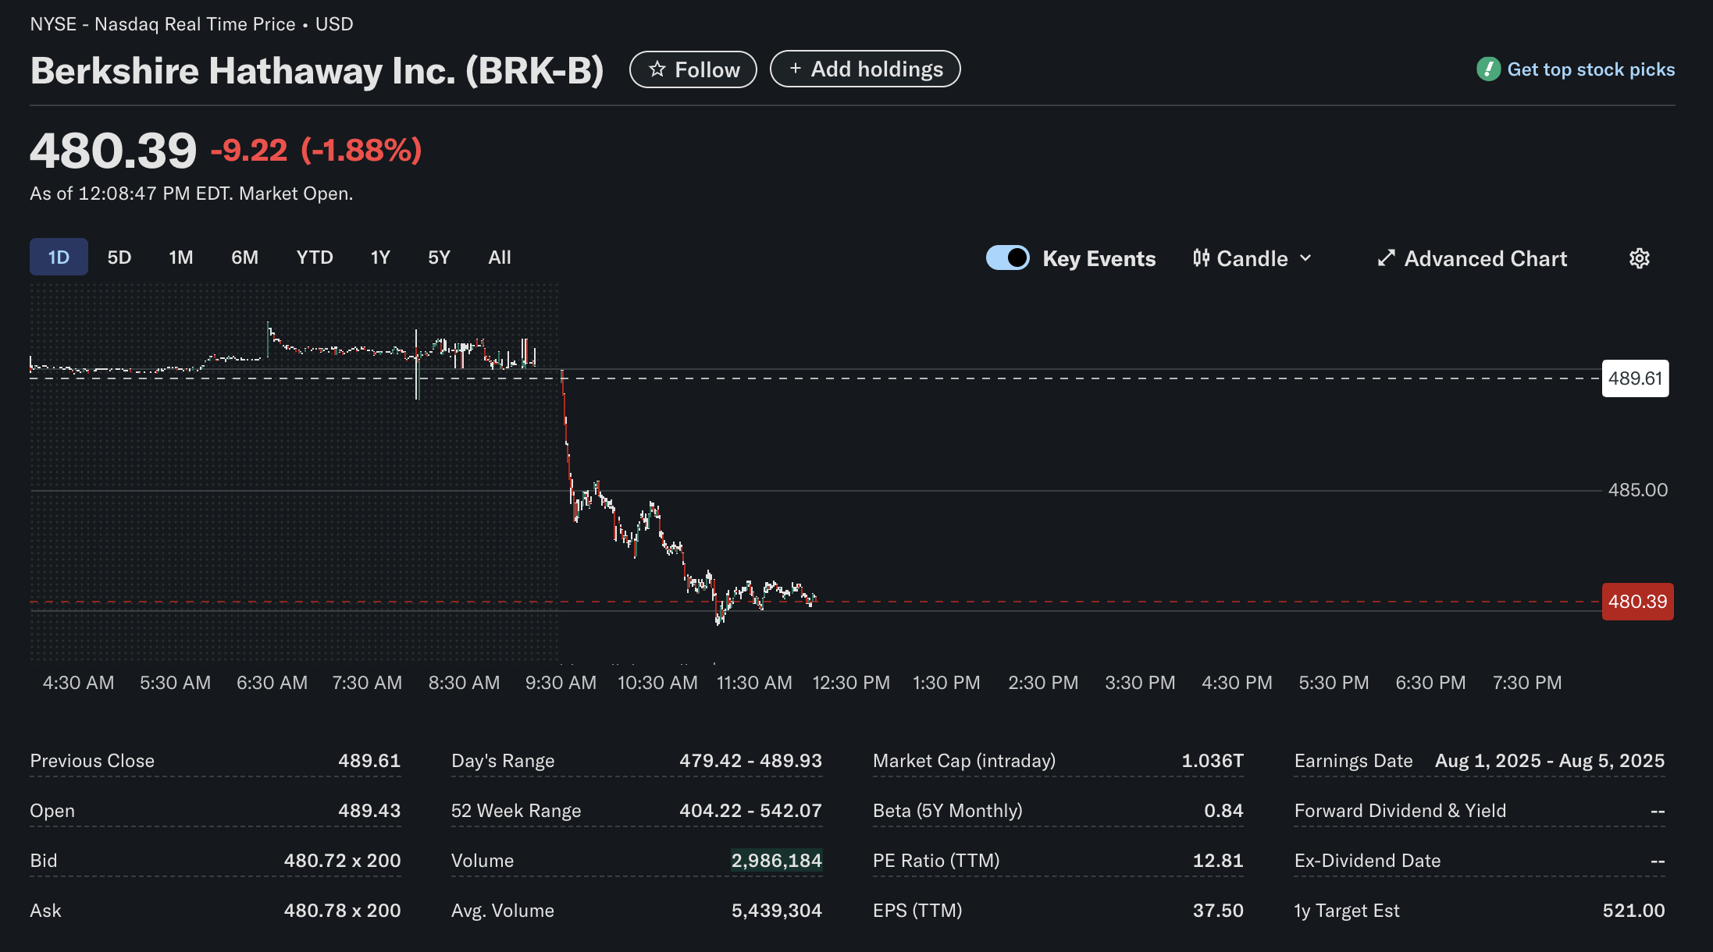The image size is (1713, 952).
Task: Click the candlestick chart type icon
Action: 1201,258
